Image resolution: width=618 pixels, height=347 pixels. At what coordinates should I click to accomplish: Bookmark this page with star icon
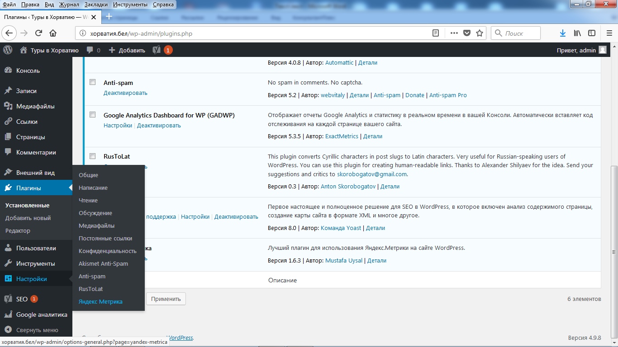pyautogui.click(x=480, y=33)
